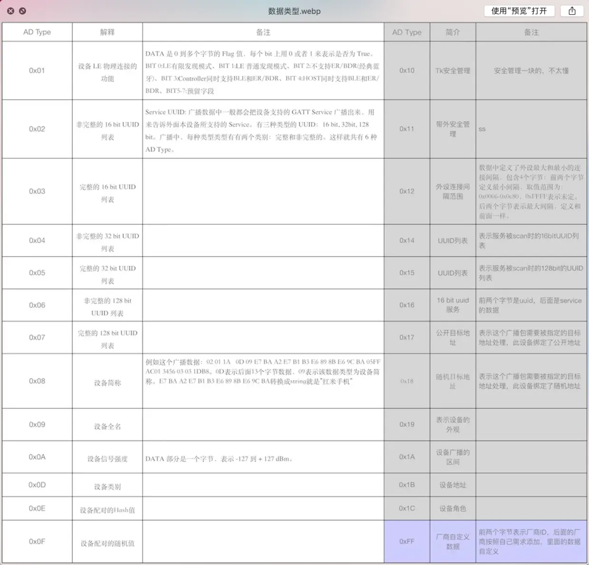The width and height of the screenshot is (589, 565).
Task: Select the 0x12 外设连接间隔范围 cell
Action: pos(452,191)
